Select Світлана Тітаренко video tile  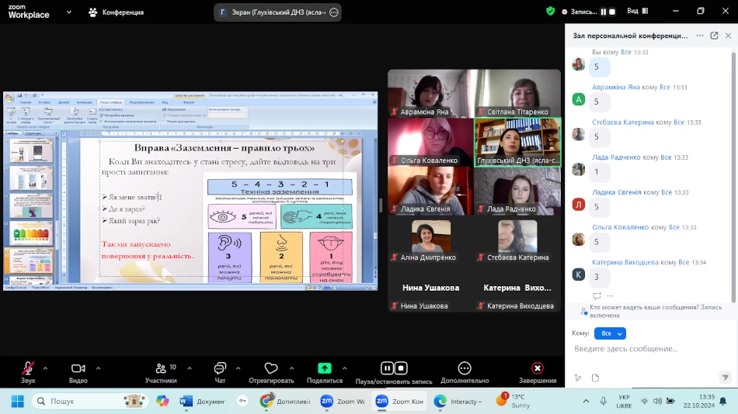tap(517, 93)
